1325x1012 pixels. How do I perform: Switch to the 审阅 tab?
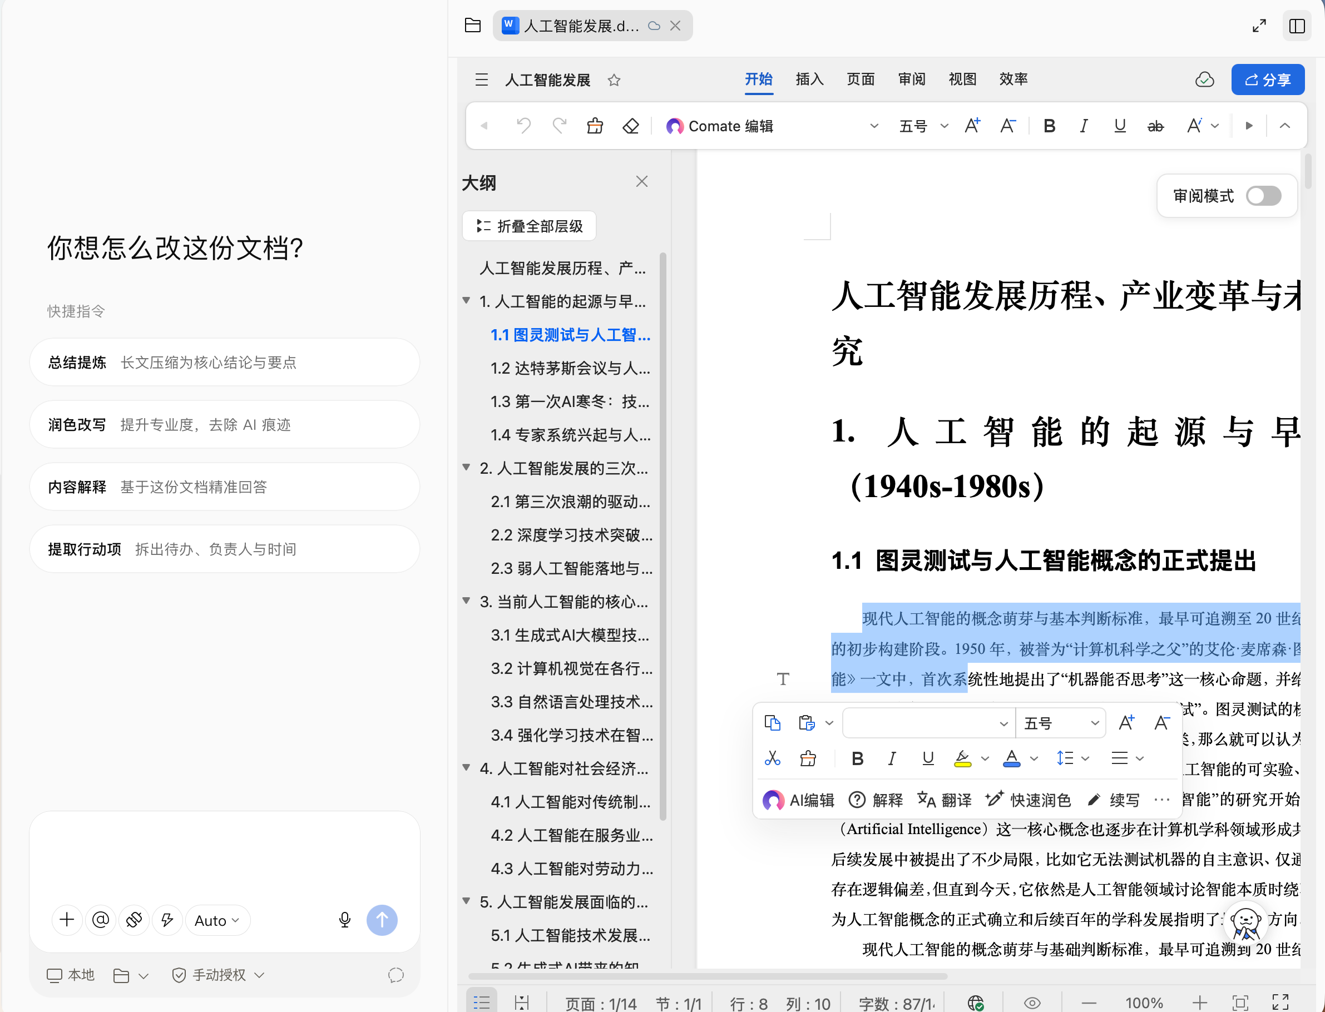[x=912, y=79]
